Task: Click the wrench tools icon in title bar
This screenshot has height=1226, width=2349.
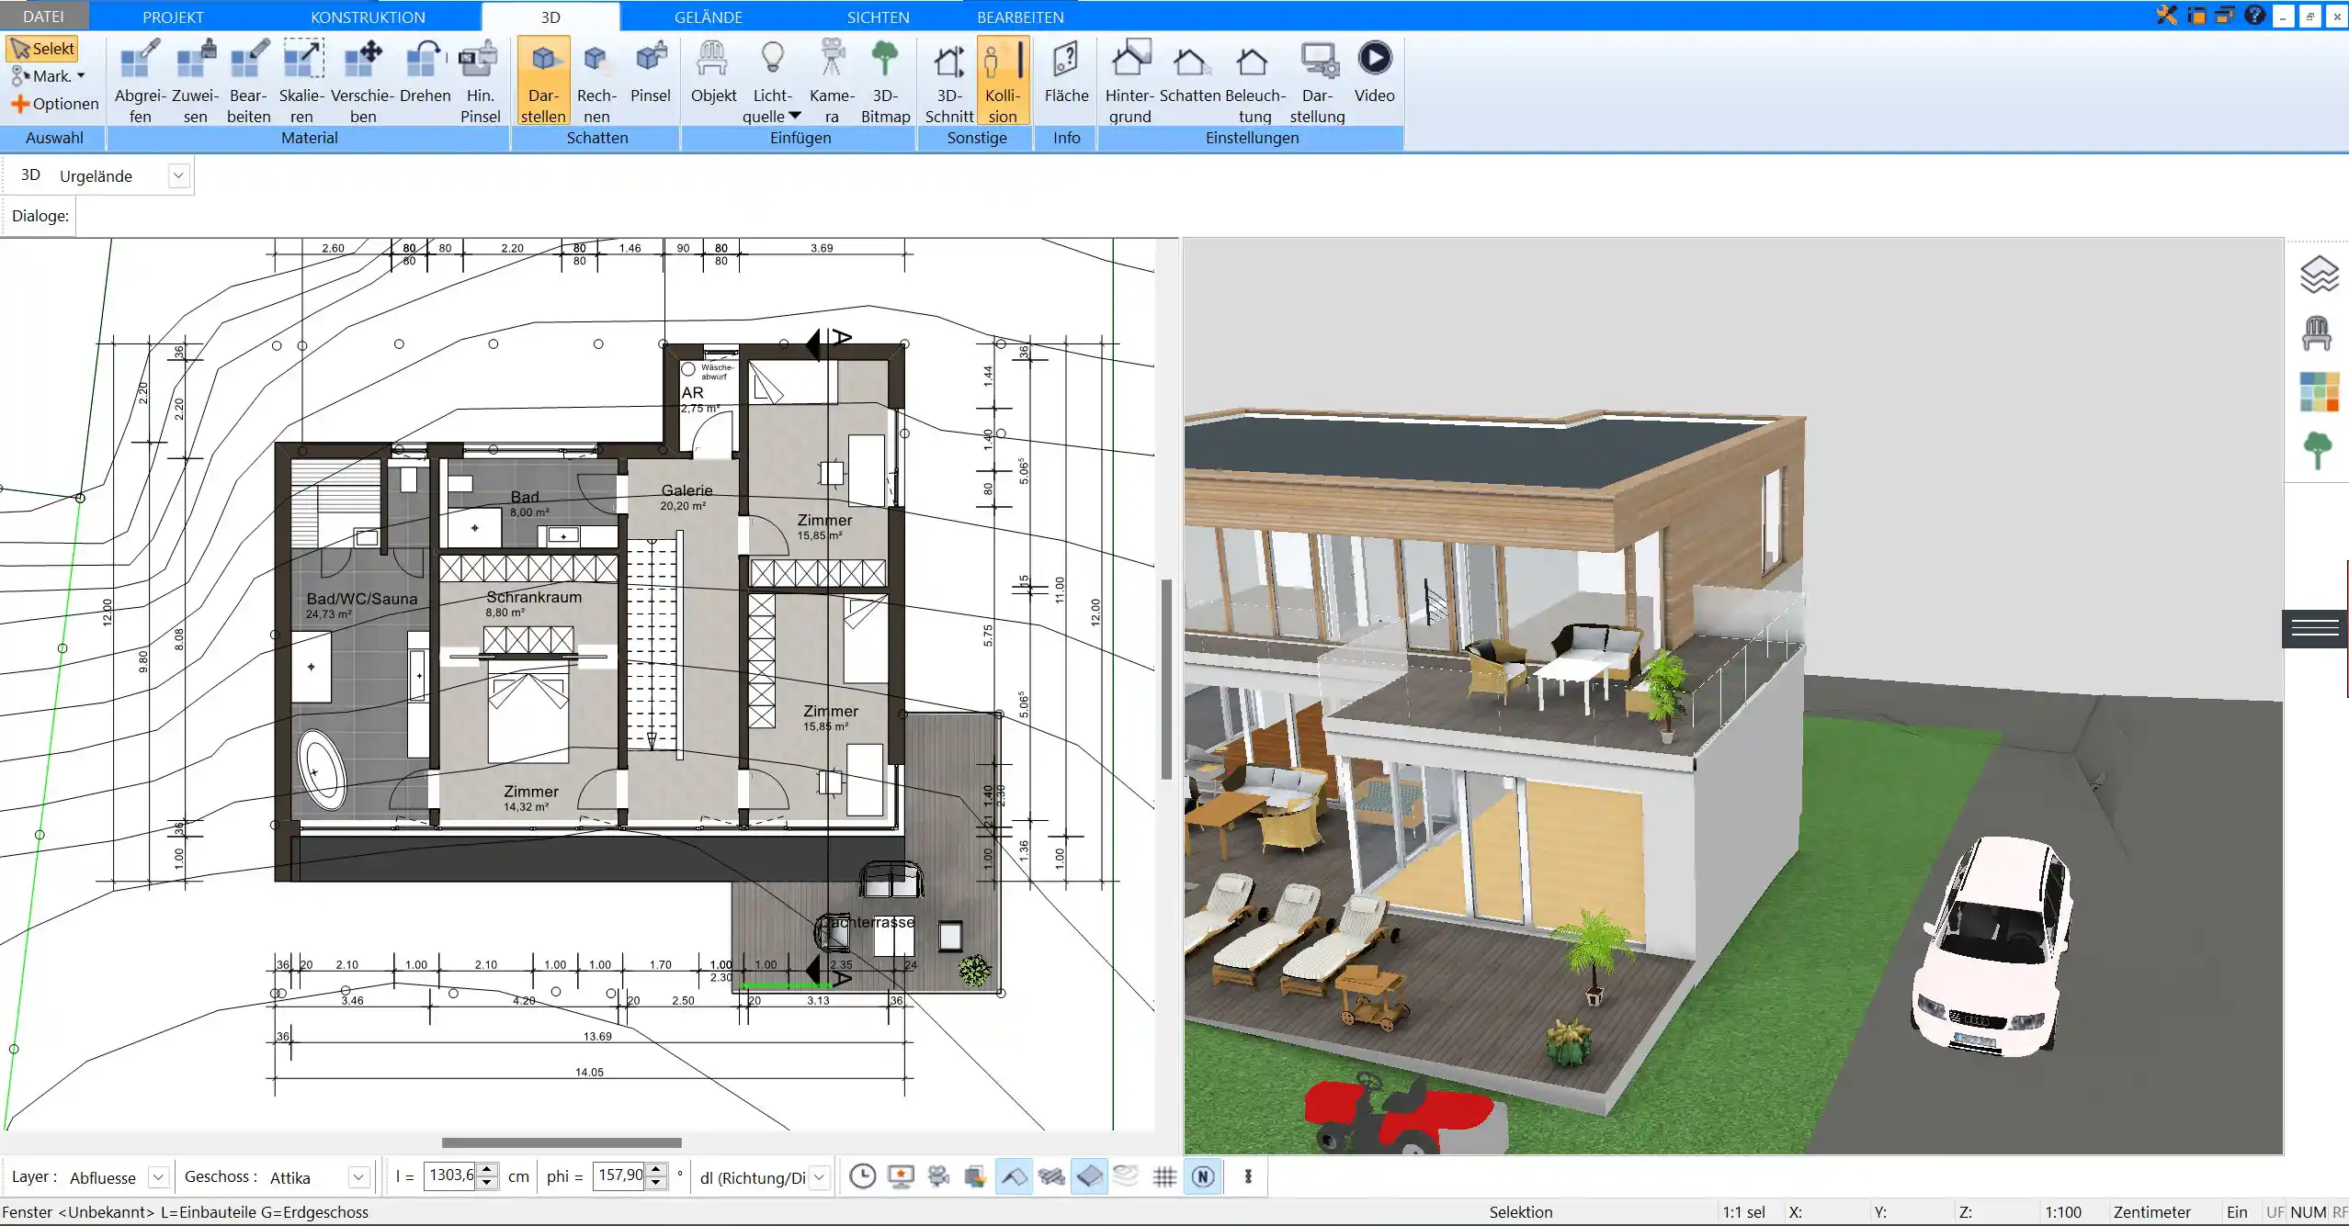Action: [2166, 15]
